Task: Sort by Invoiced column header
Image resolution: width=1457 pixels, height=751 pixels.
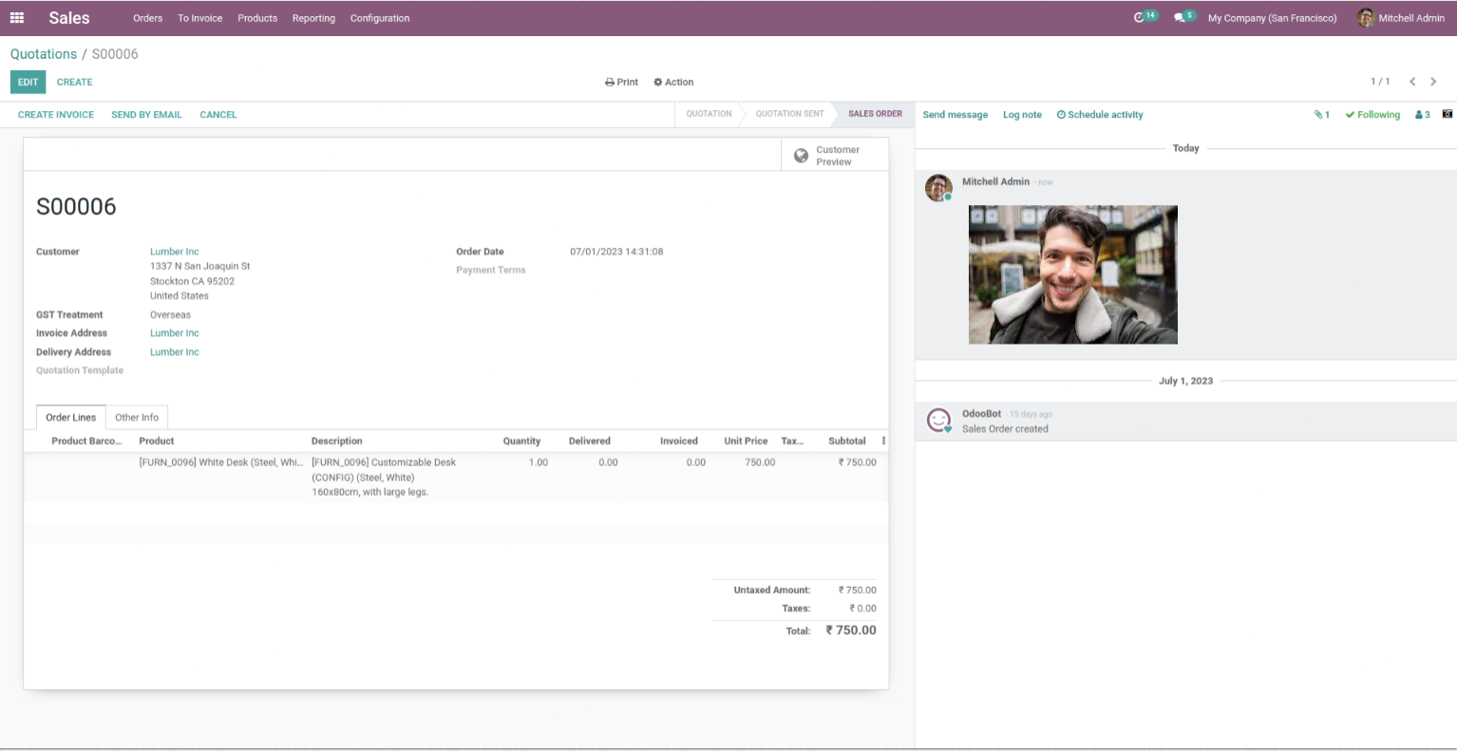Action: click(679, 441)
